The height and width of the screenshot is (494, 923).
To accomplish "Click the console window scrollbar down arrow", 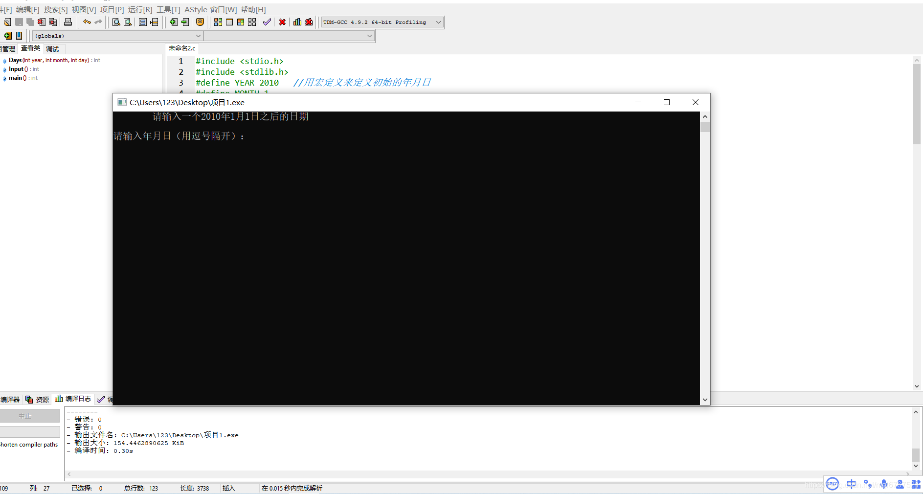I will (x=705, y=400).
